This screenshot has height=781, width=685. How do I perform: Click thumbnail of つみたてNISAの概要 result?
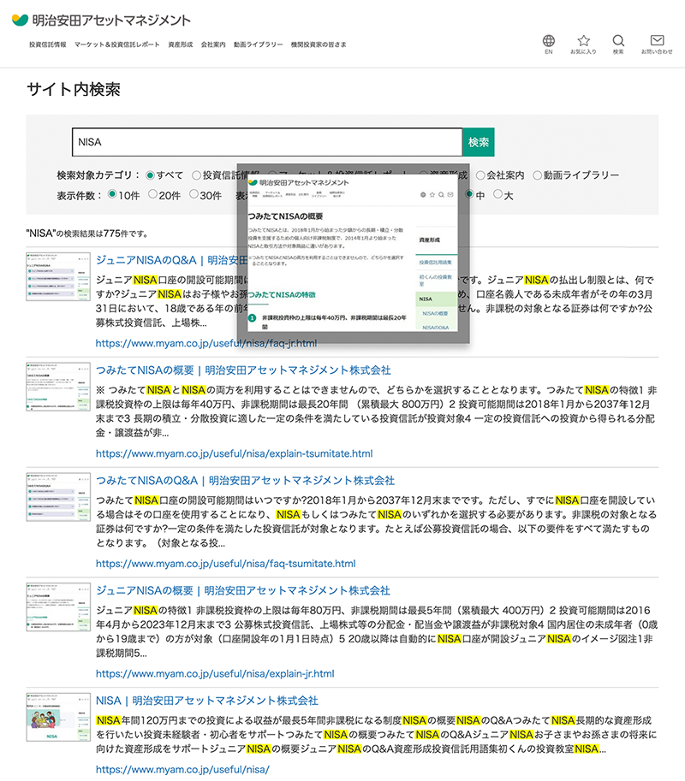(x=58, y=387)
